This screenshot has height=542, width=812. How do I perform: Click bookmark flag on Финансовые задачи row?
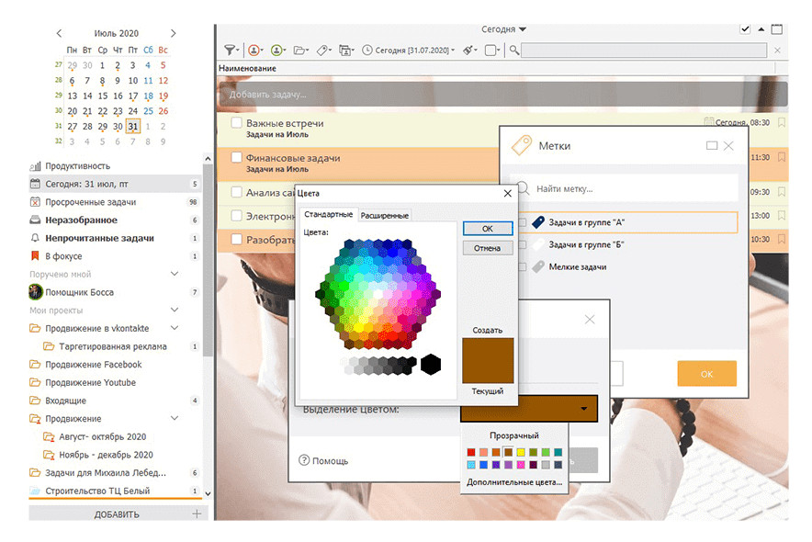pos(782,157)
